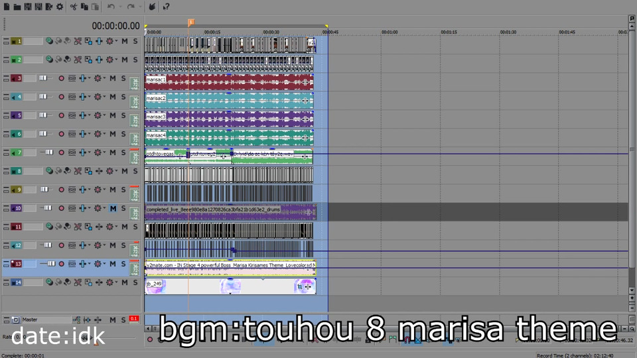Image resolution: width=637 pixels, height=358 pixels.
Task: Open automation settings gear on track 6
Action: (98, 134)
